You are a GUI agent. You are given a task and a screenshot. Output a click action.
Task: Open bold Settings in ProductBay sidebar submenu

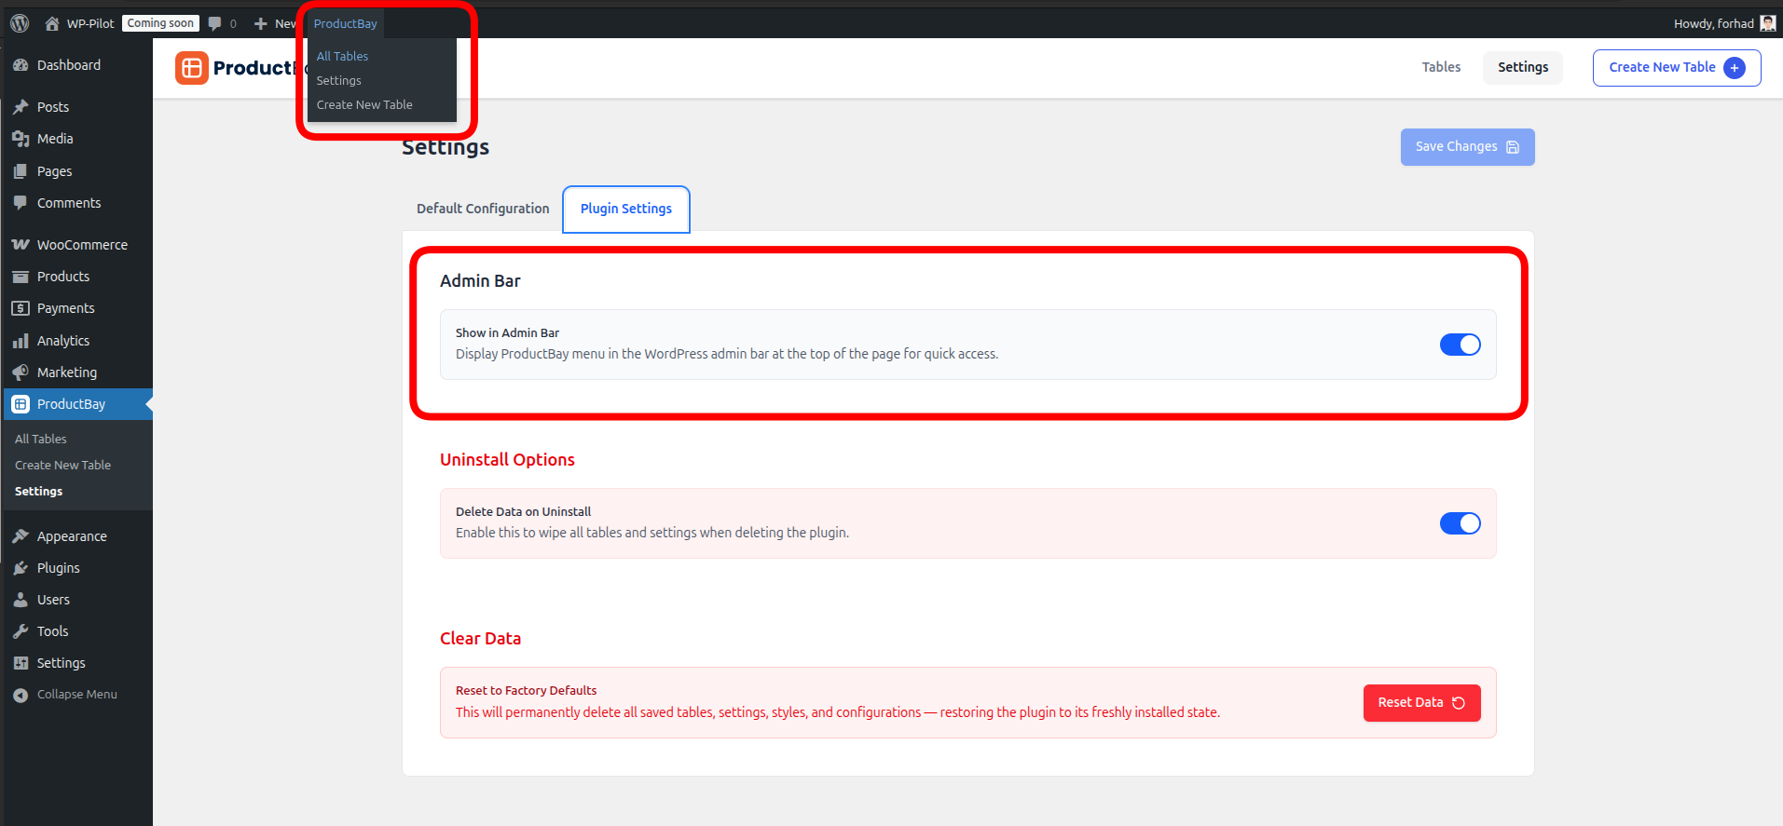38,491
